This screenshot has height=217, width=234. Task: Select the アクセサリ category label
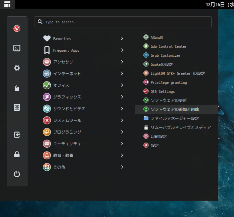pyautogui.click(x=63, y=62)
